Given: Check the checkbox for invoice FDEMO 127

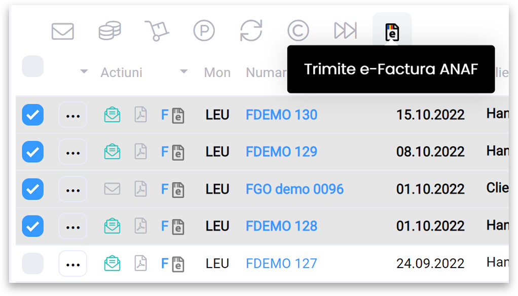Looking at the screenshot, I should (32, 263).
